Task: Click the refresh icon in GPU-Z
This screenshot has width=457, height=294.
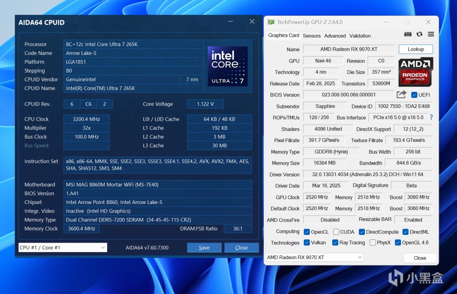Action: click(x=420, y=34)
